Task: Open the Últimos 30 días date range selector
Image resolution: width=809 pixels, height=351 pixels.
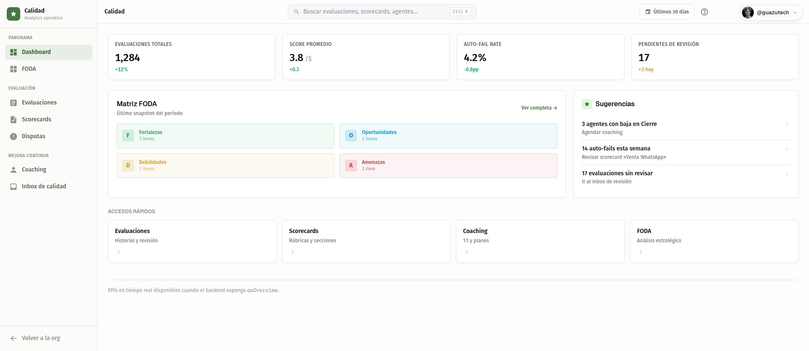Action: (x=667, y=12)
